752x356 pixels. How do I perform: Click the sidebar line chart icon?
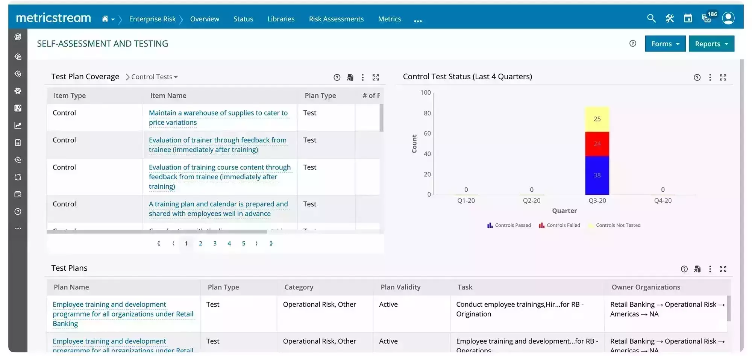tap(18, 126)
